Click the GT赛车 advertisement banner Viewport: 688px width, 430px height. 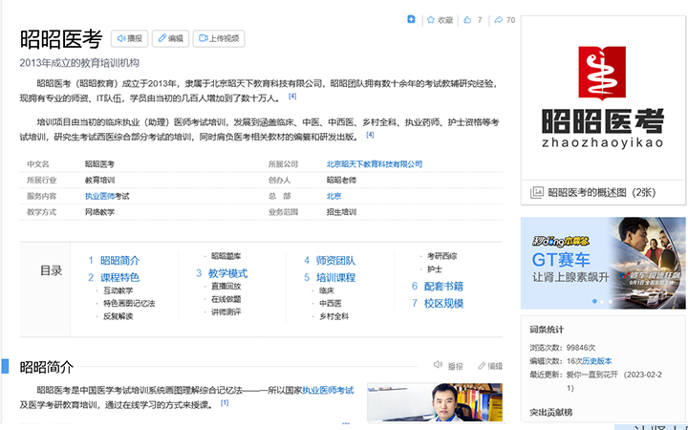(x=603, y=263)
